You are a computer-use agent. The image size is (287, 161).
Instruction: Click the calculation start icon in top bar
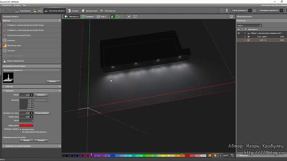227,10
